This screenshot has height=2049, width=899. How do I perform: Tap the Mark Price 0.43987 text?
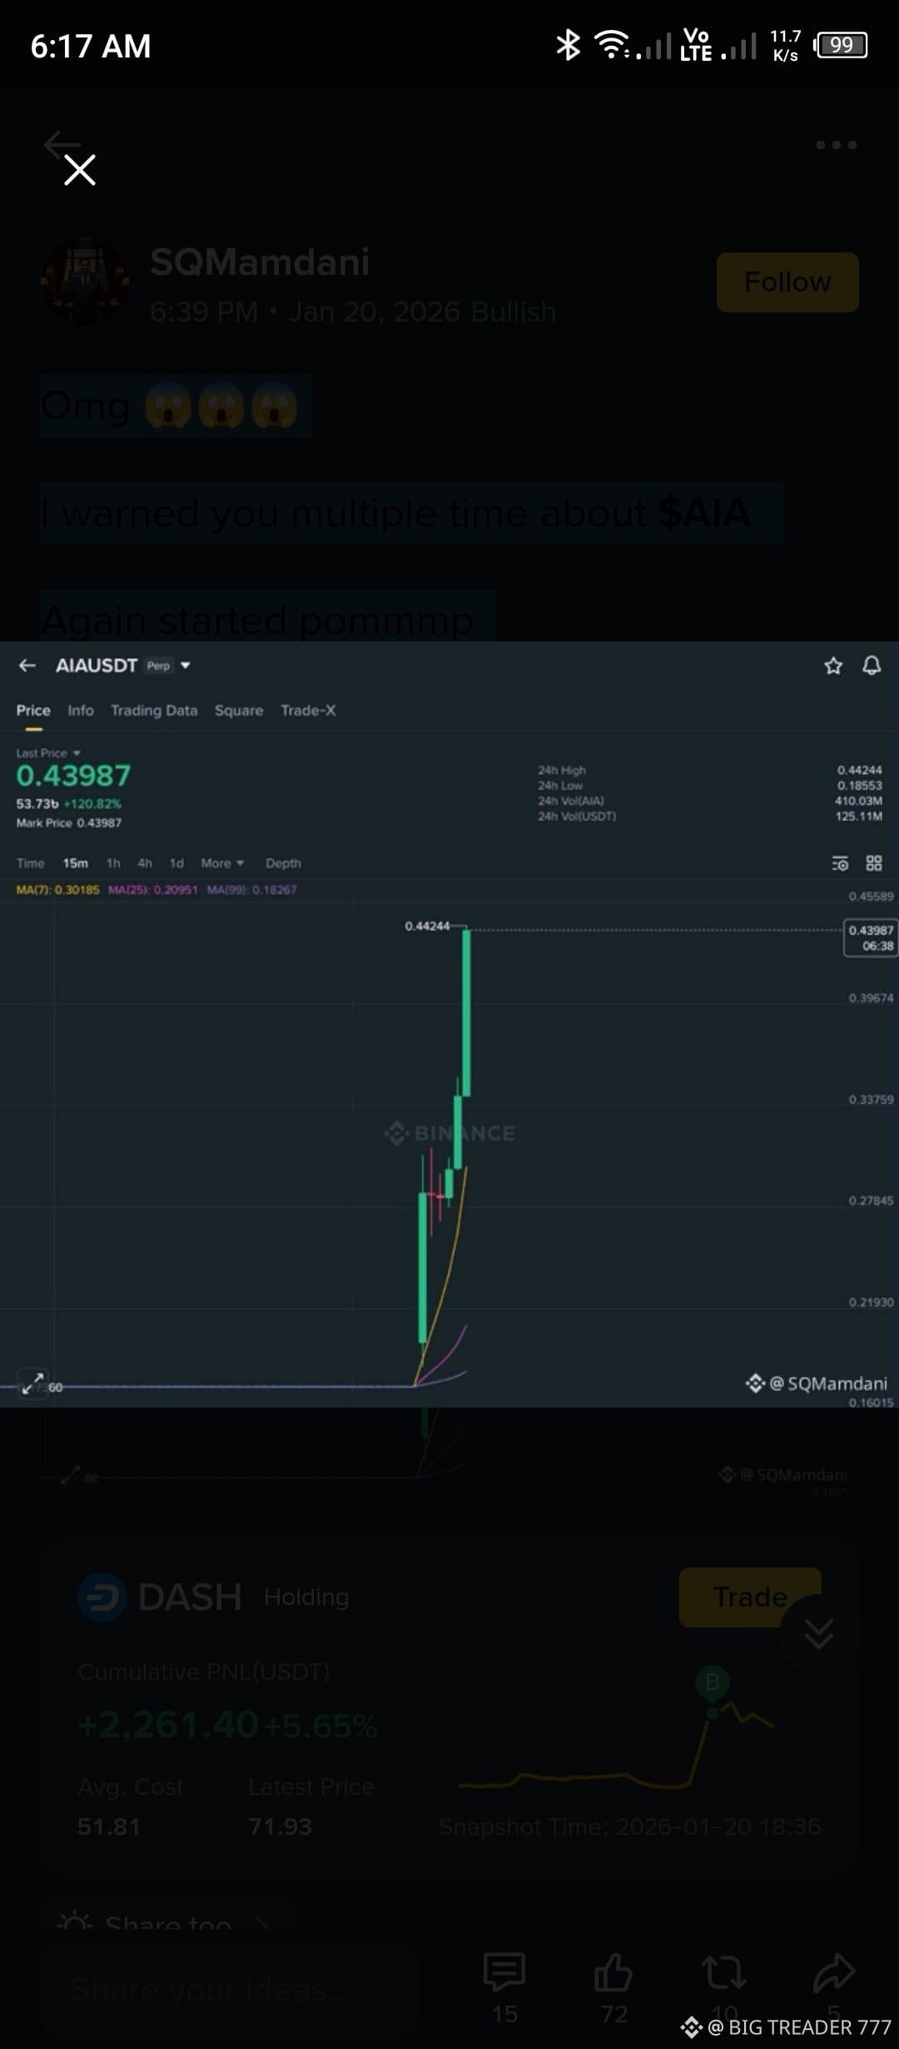[x=69, y=823]
